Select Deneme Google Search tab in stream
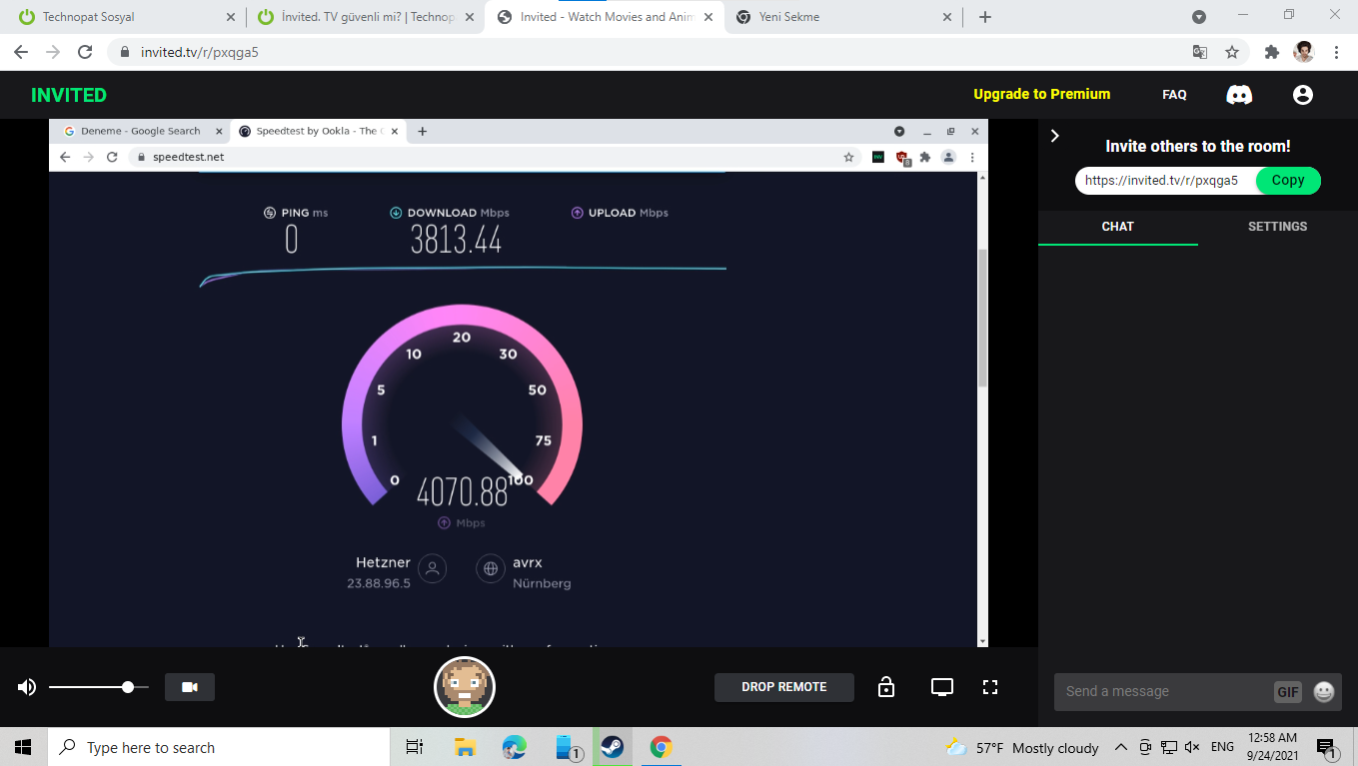Image resolution: width=1358 pixels, height=766 pixels. pos(141,131)
